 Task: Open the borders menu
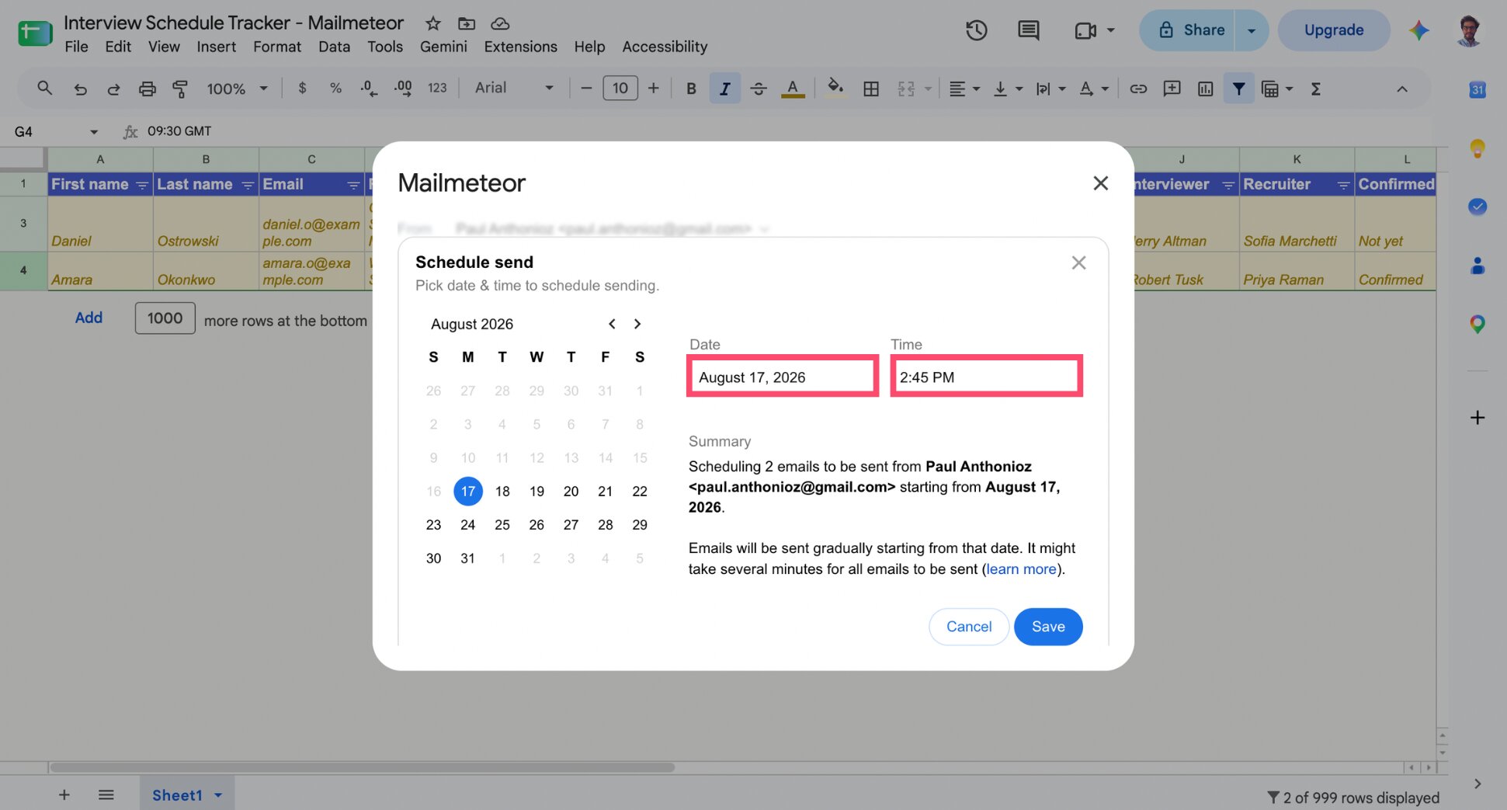tap(871, 89)
